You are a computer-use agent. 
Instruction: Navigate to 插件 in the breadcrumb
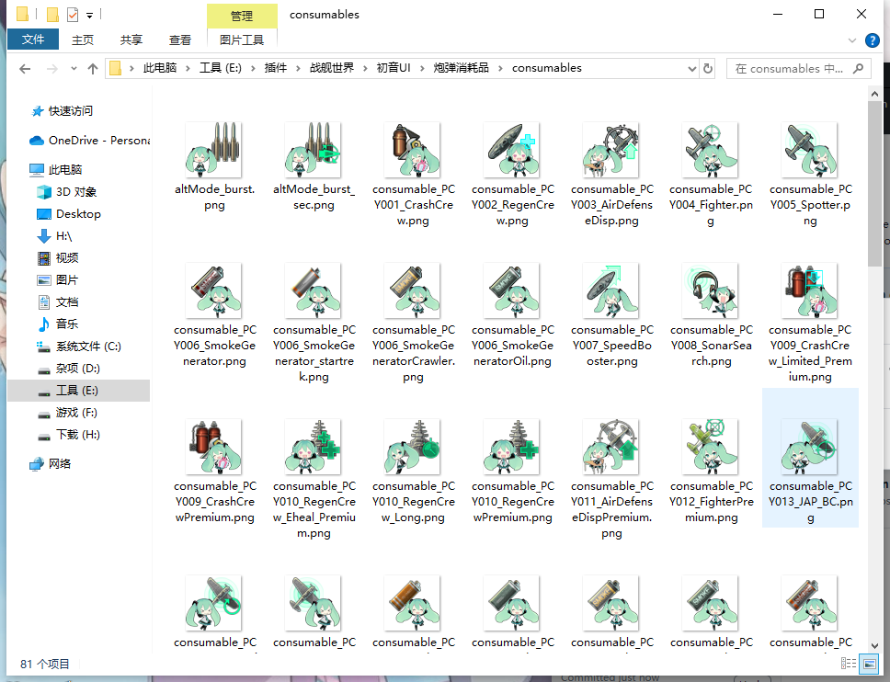275,68
